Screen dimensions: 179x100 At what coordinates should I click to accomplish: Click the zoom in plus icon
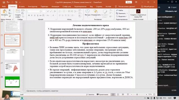tap(147, 94)
